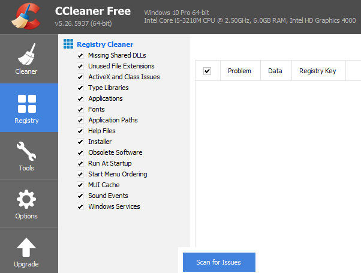The height and width of the screenshot is (273, 361).
Task: Toggle Help Files checkbox
Action: [80, 131]
